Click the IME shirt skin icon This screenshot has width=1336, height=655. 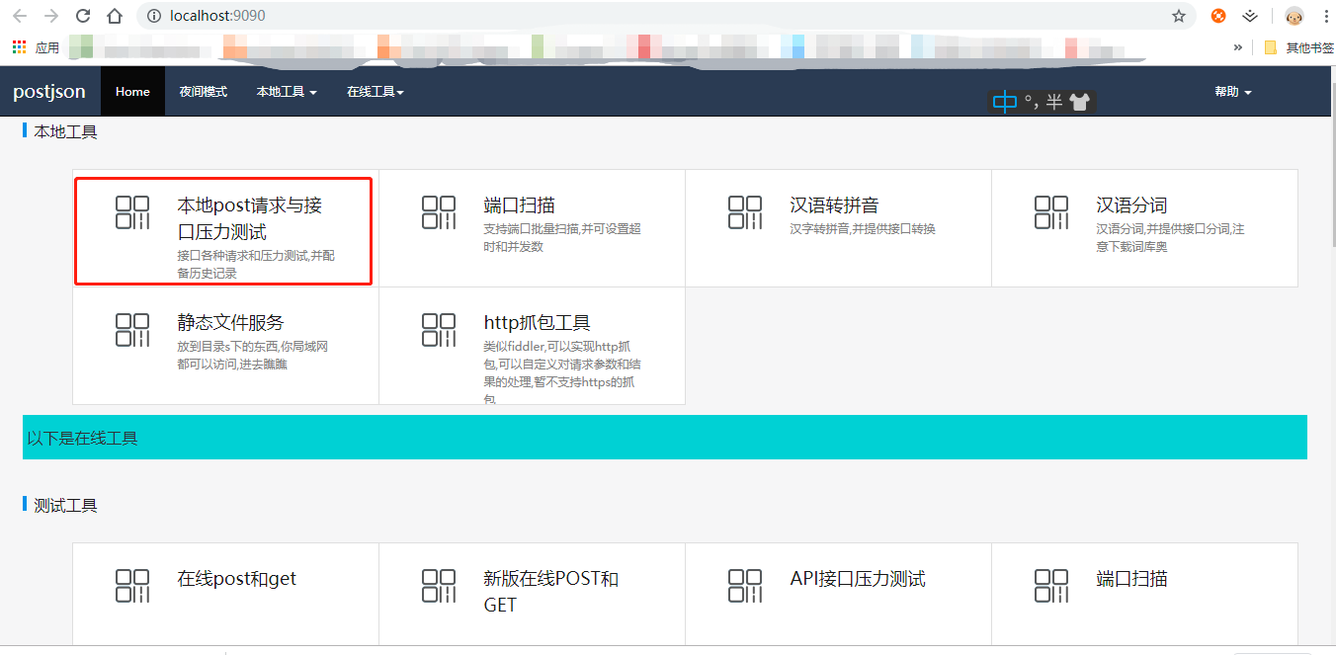pyautogui.click(x=1079, y=102)
